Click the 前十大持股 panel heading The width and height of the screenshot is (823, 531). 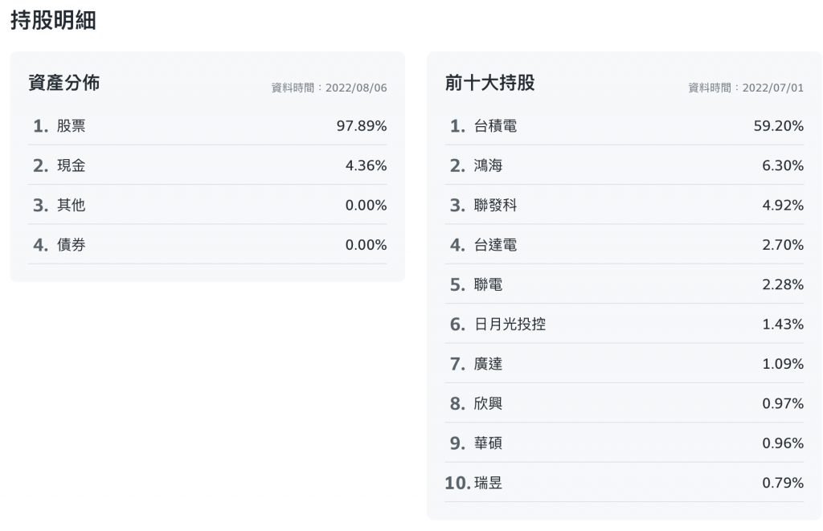(x=489, y=83)
